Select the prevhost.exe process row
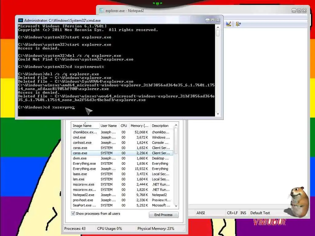This screenshot has height=236, width=315. (122, 200)
